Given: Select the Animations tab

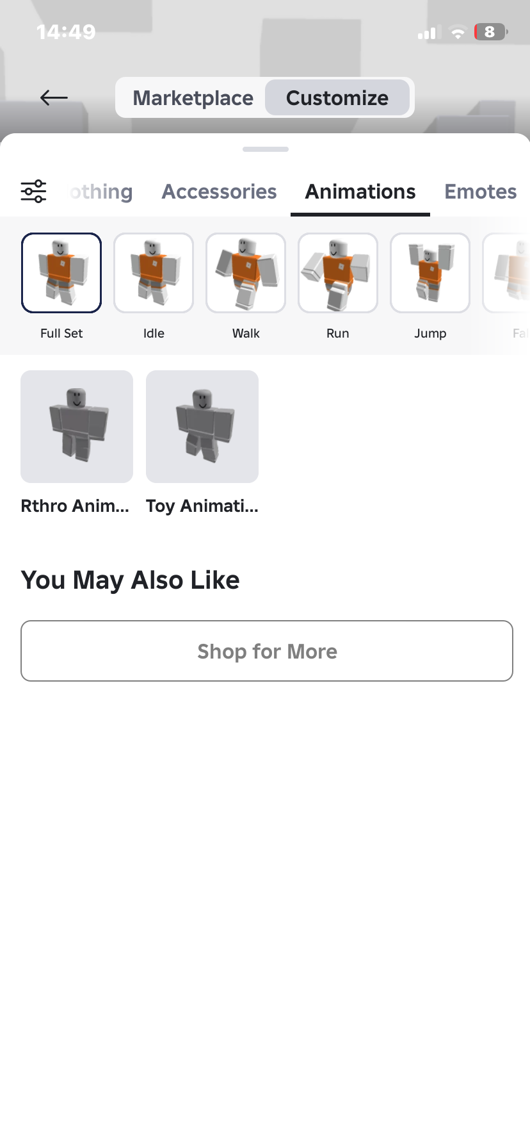Looking at the screenshot, I should tap(360, 192).
